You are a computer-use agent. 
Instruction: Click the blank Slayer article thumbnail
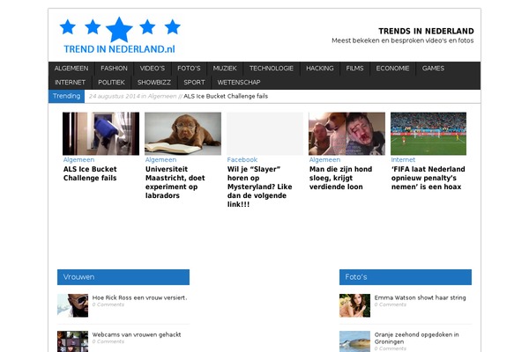coord(264,134)
